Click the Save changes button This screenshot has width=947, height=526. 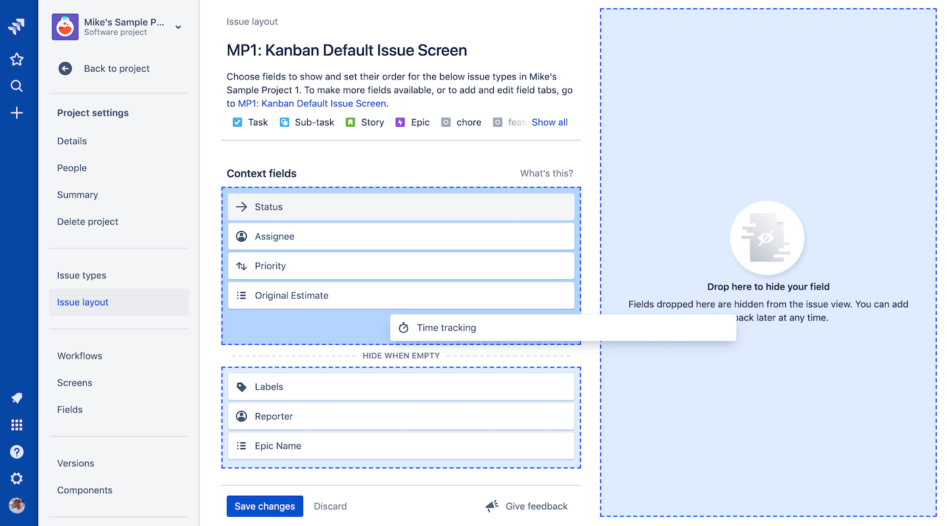(x=264, y=506)
